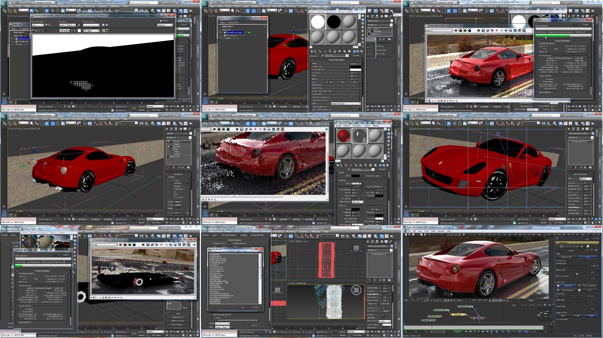Open Utilities menu in AO Material Editor

point(350,12)
